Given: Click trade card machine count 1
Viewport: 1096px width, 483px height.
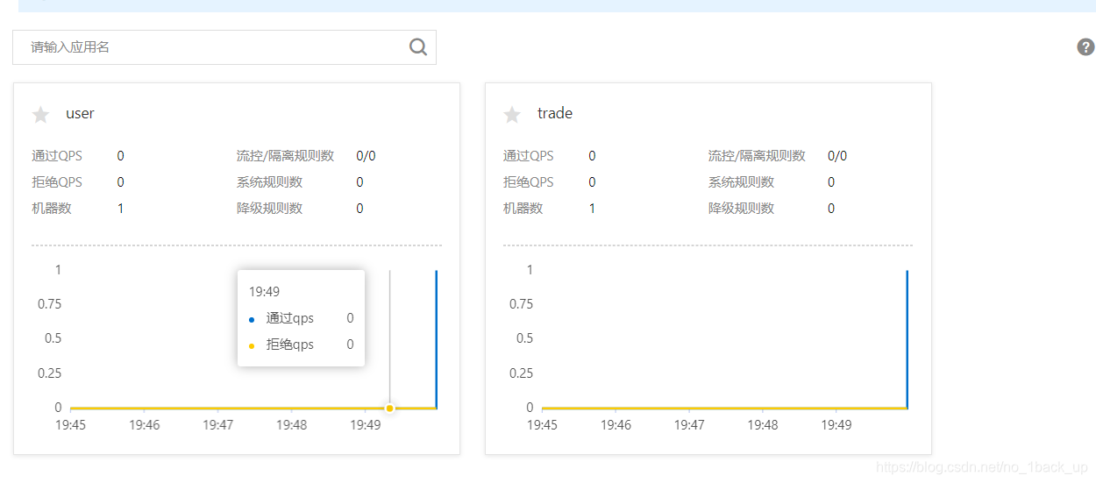Looking at the screenshot, I should pyautogui.click(x=592, y=209).
